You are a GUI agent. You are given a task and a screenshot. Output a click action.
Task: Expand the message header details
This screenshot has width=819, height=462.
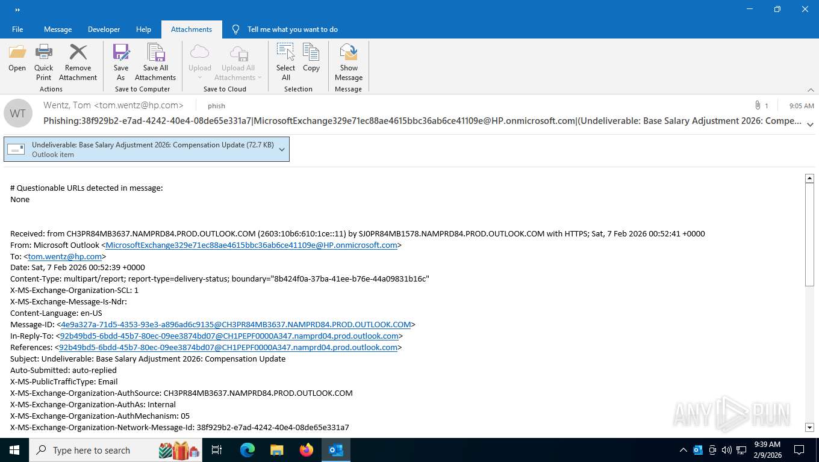pos(810,125)
